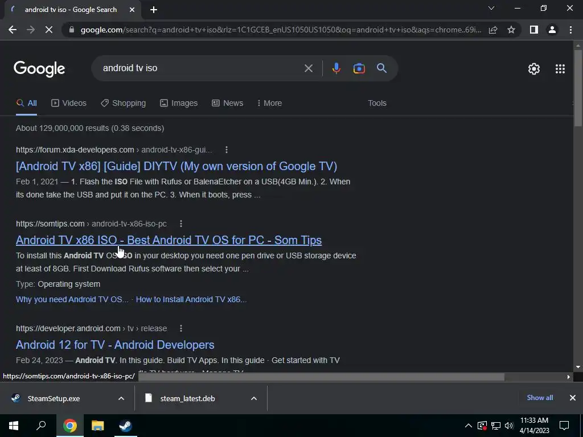Open options for developer.android.com result

pos(180,328)
